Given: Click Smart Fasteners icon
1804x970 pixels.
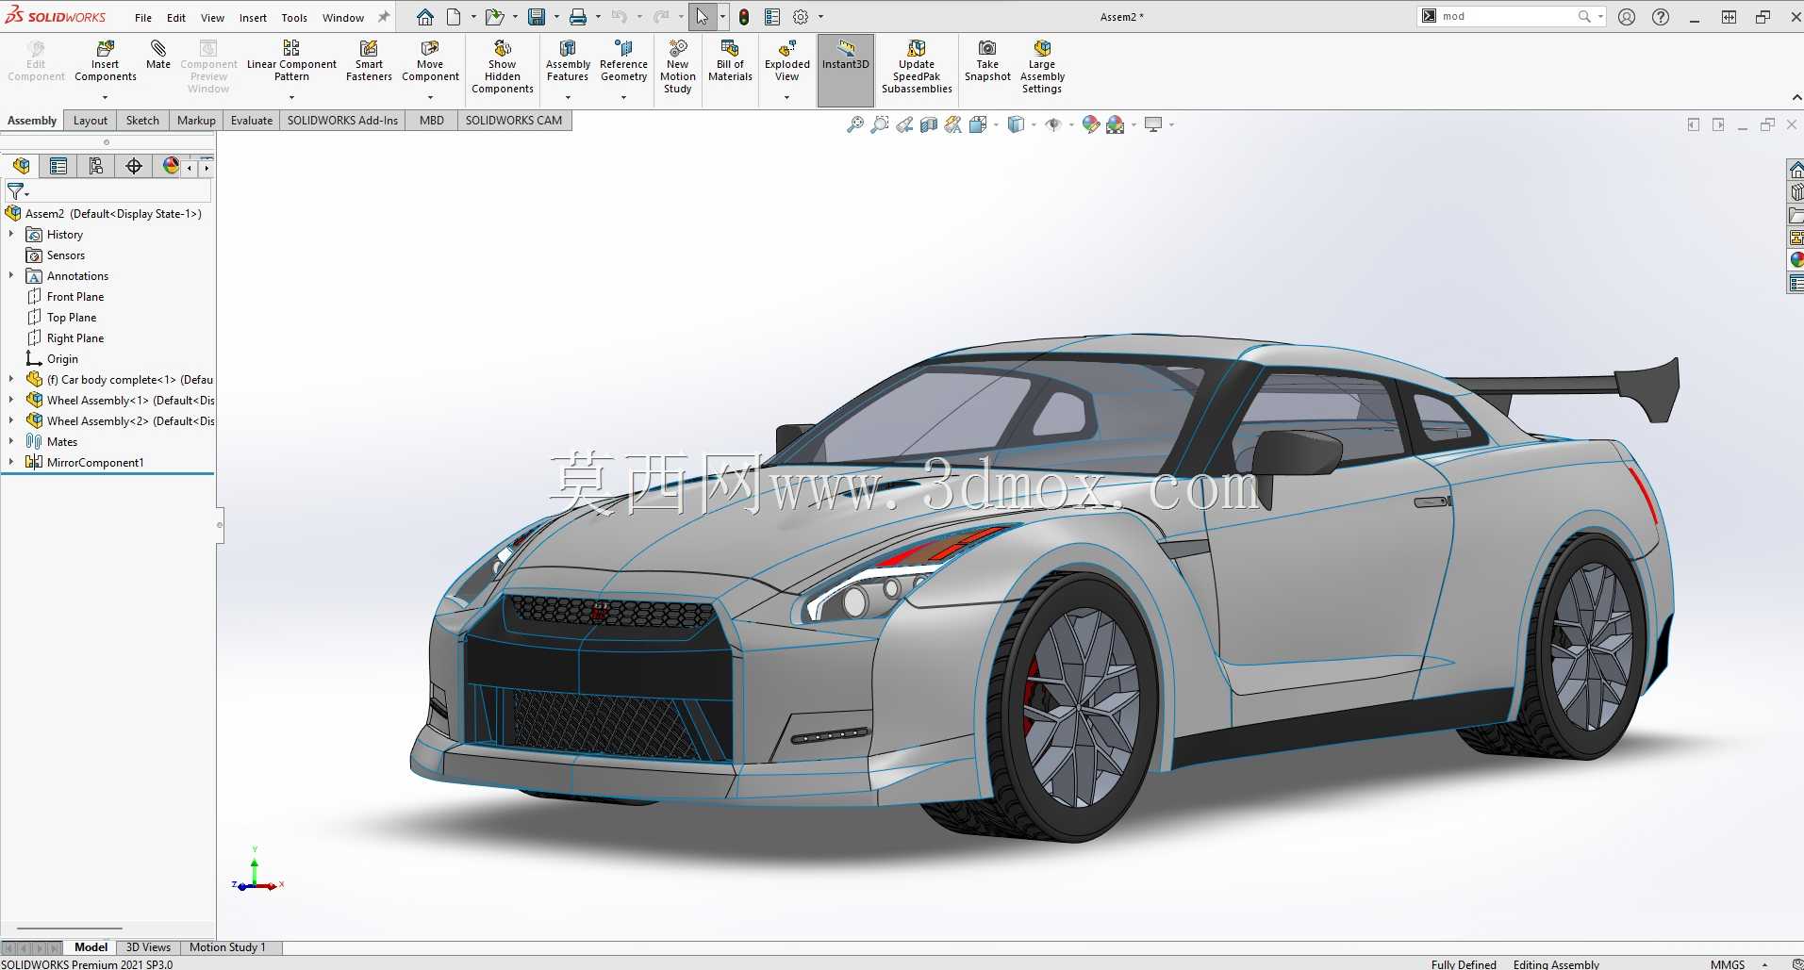Looking at the screenshot, I should [369, 62].
